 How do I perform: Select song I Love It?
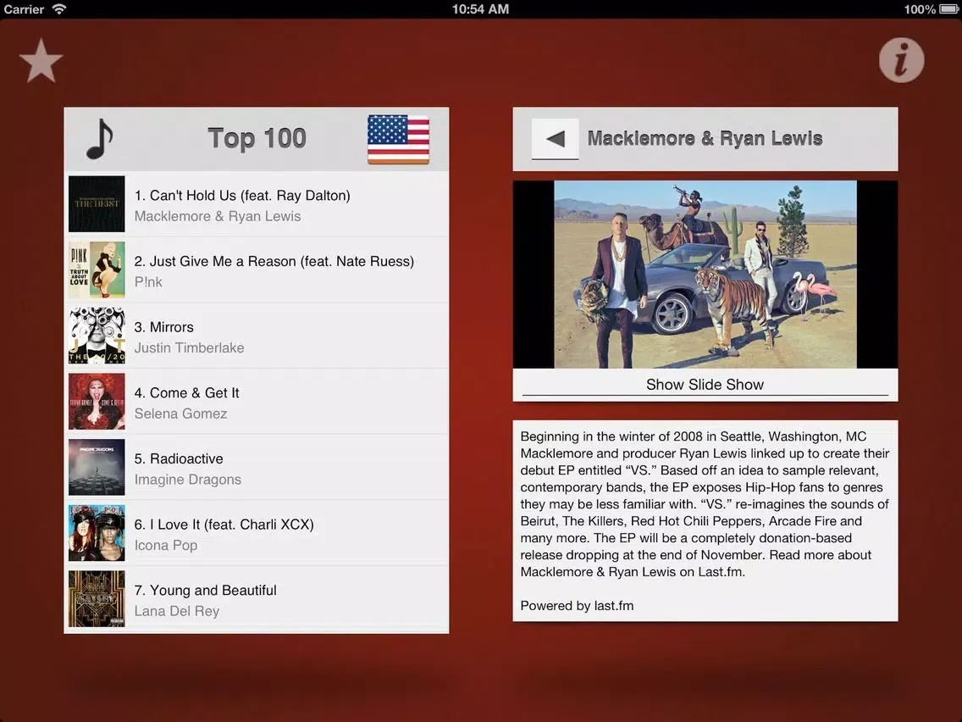(257, 533)
